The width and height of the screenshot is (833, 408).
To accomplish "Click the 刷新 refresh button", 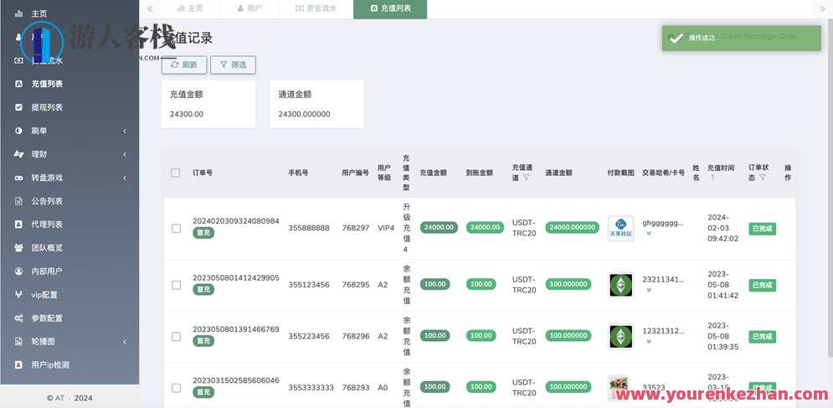I will pyautogui.click(x=184, y=65).
